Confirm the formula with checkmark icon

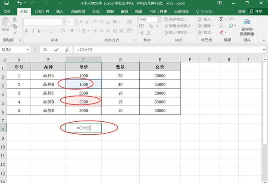coord(56,50)
